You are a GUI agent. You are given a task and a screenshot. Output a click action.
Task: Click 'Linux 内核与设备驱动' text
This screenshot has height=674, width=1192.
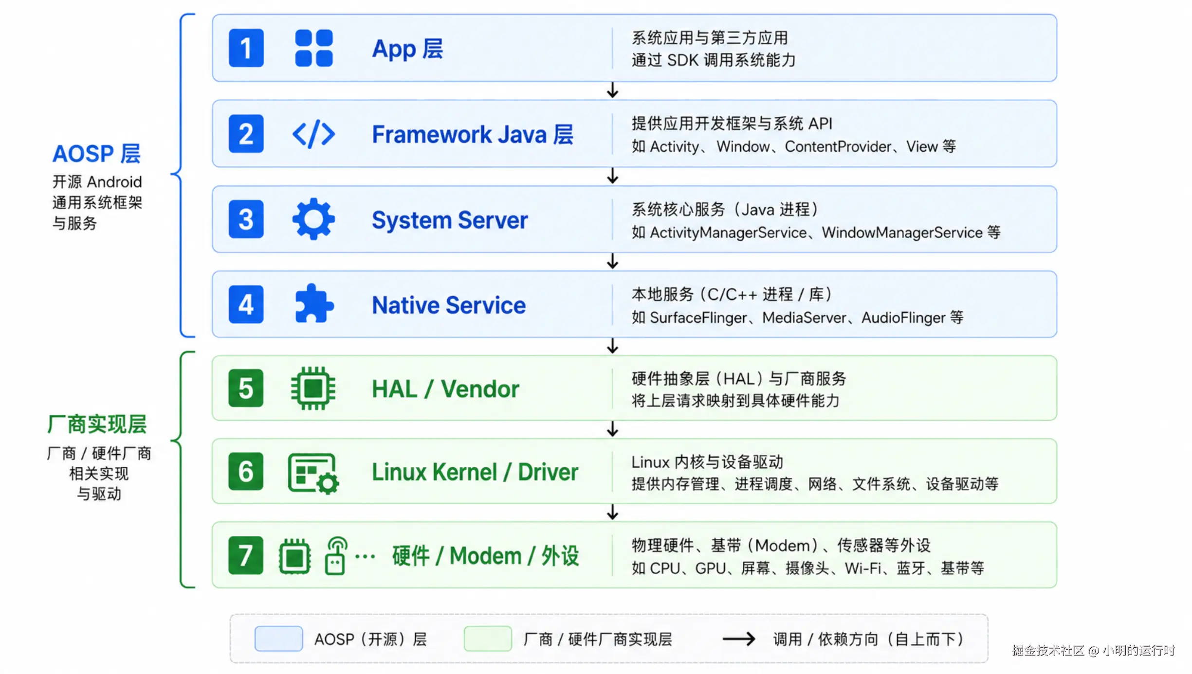[x=707, y=462]
